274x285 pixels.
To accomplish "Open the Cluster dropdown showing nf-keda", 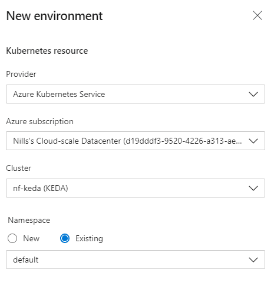I will 136,188.
